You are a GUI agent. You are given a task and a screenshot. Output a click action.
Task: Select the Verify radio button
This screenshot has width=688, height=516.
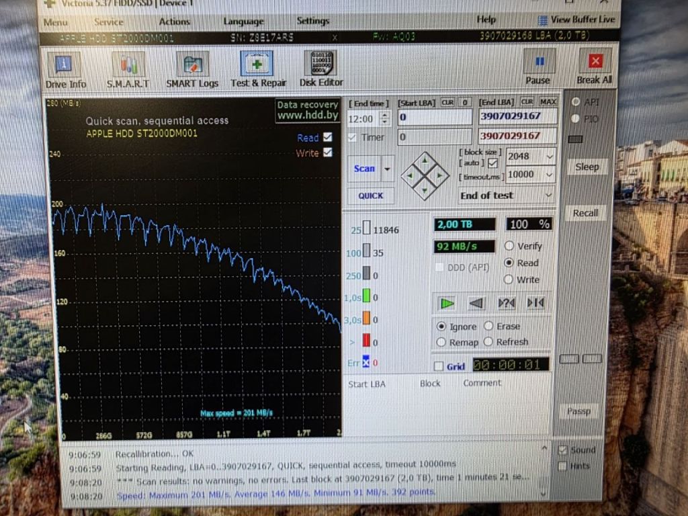click(509, 246)
